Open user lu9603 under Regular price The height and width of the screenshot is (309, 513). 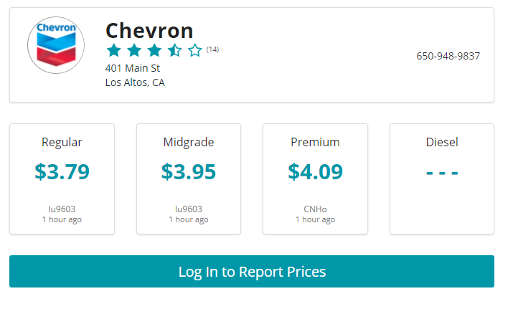[62, 209]
